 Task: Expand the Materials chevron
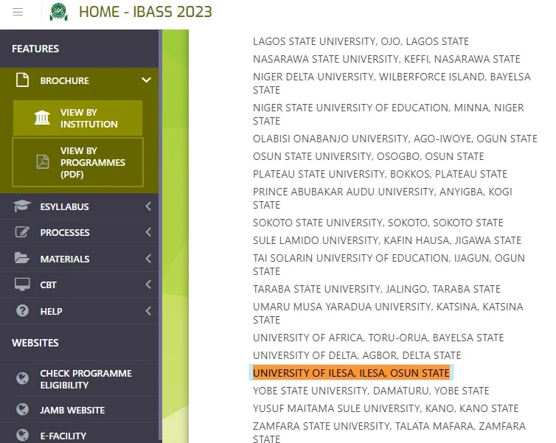coord(148,259)
